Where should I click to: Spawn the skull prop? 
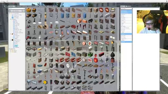click(x=90, y=49)
